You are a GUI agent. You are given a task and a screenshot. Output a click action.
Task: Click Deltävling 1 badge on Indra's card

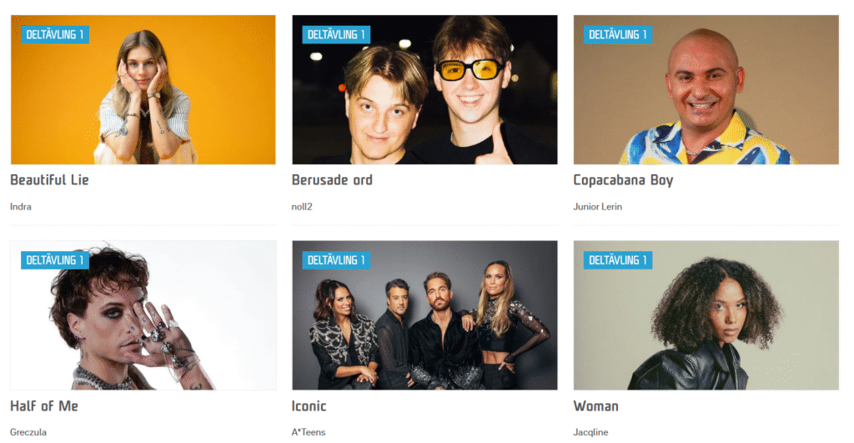click(x=55, y=34)
